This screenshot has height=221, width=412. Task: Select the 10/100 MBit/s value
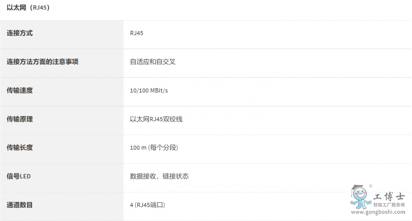(x=149, y=91)
